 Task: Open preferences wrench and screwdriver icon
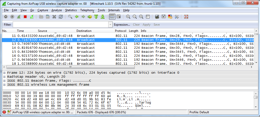176,17
